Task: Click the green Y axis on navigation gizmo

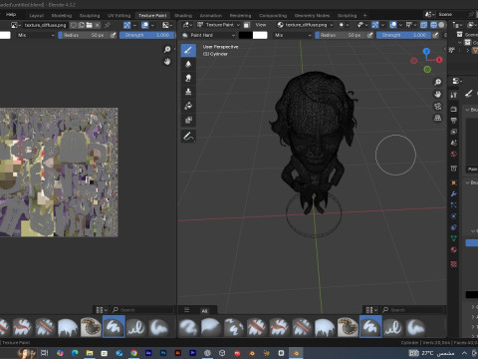Action: (427, 69)
